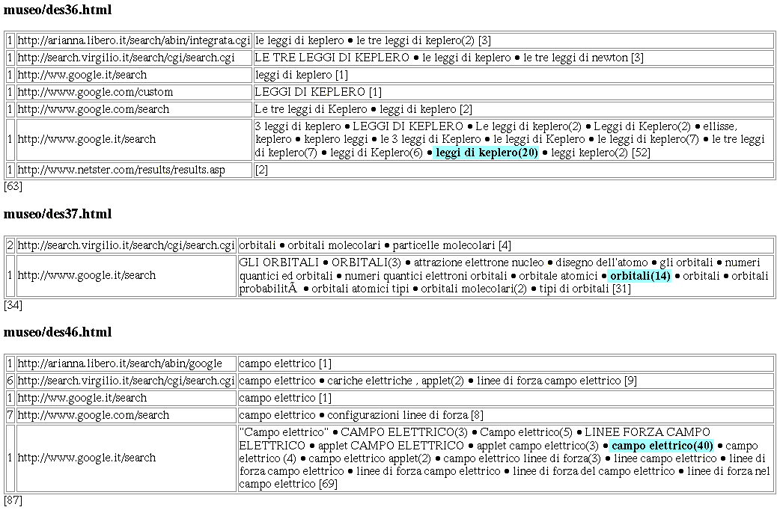
Task: Click the www.google.com/custom URL
Action: (95, 92)
